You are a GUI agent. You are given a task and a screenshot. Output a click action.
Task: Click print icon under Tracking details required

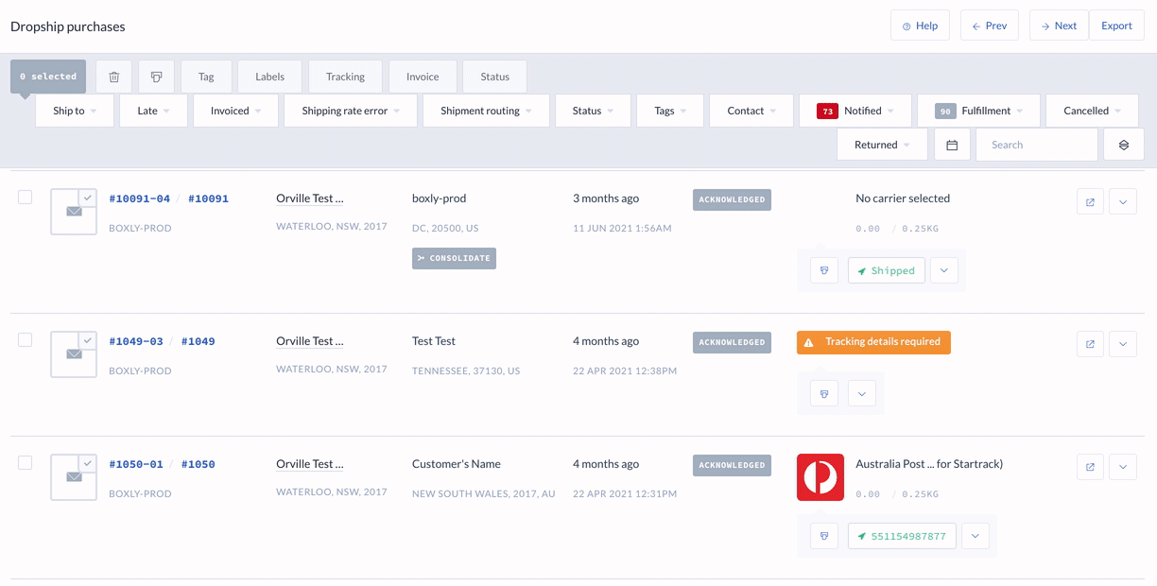coord(824,393)
